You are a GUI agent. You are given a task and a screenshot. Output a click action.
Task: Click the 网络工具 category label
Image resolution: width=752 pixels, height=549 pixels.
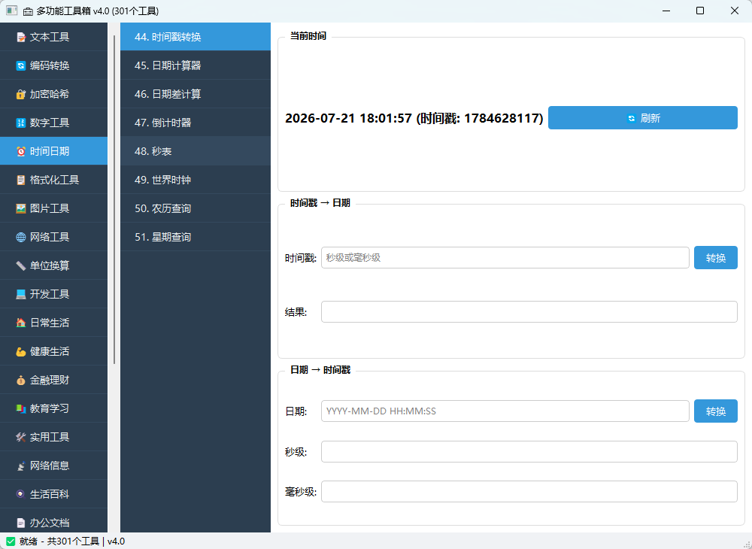pyautogui.click(x=50, y=237)
